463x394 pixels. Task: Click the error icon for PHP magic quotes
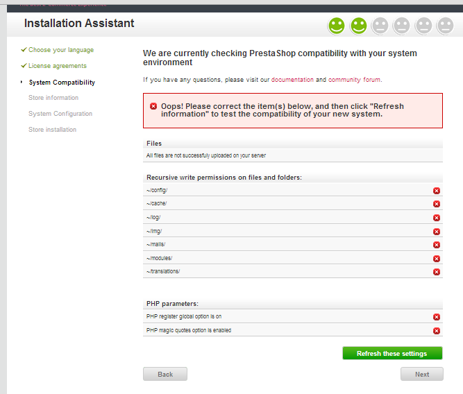(437, 331)
